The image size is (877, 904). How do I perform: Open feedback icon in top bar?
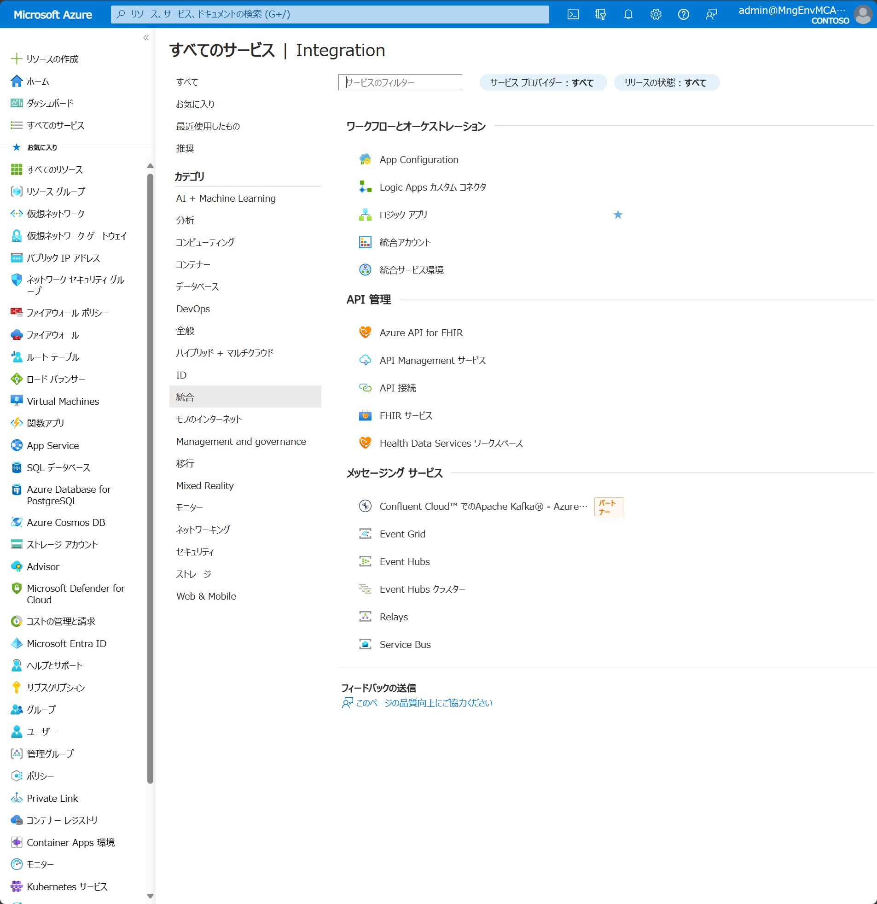pos(711,14)
